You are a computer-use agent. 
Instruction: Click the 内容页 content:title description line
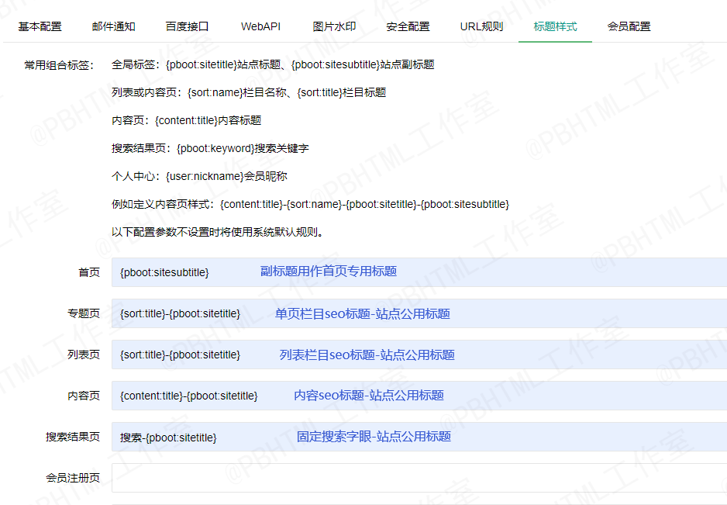coord(186,120)
